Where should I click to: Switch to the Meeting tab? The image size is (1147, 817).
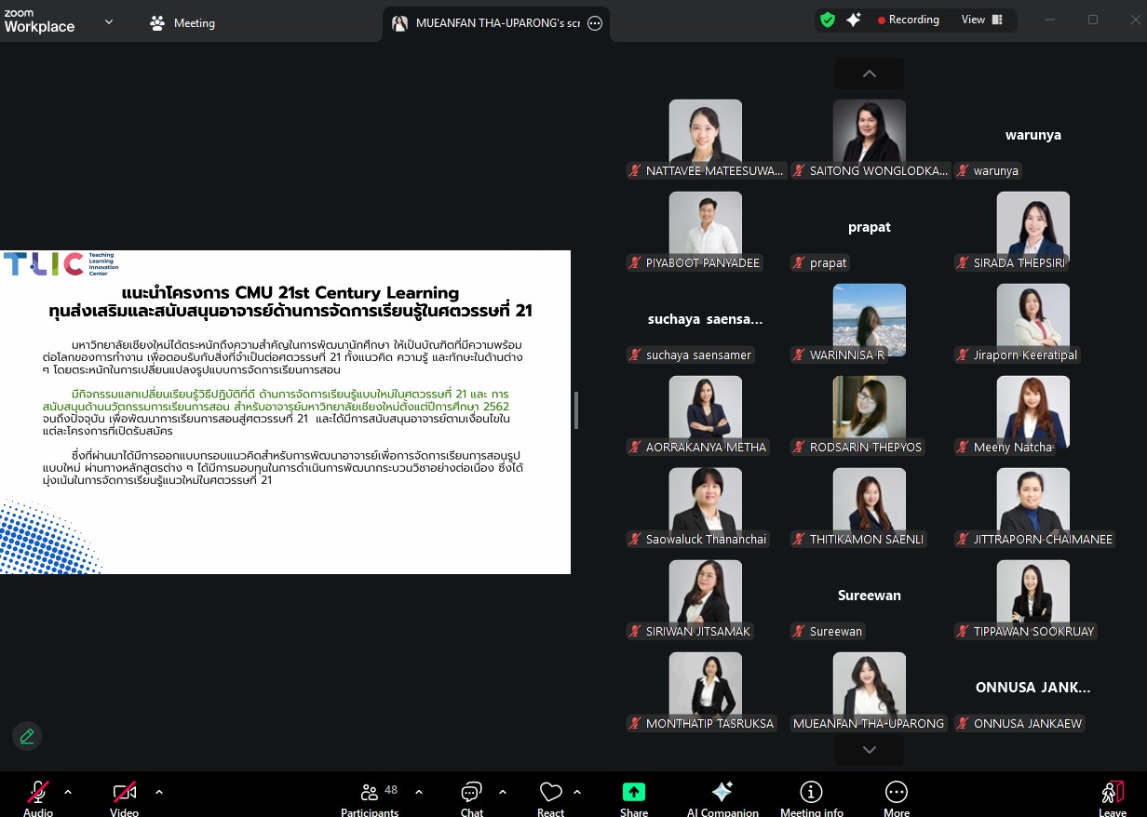[x=183, y=23]
